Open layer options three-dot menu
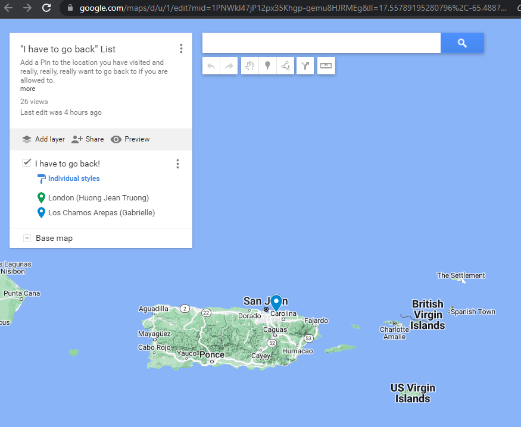The height and width of the screenshot is (427, 521). [x=177, y=164]
